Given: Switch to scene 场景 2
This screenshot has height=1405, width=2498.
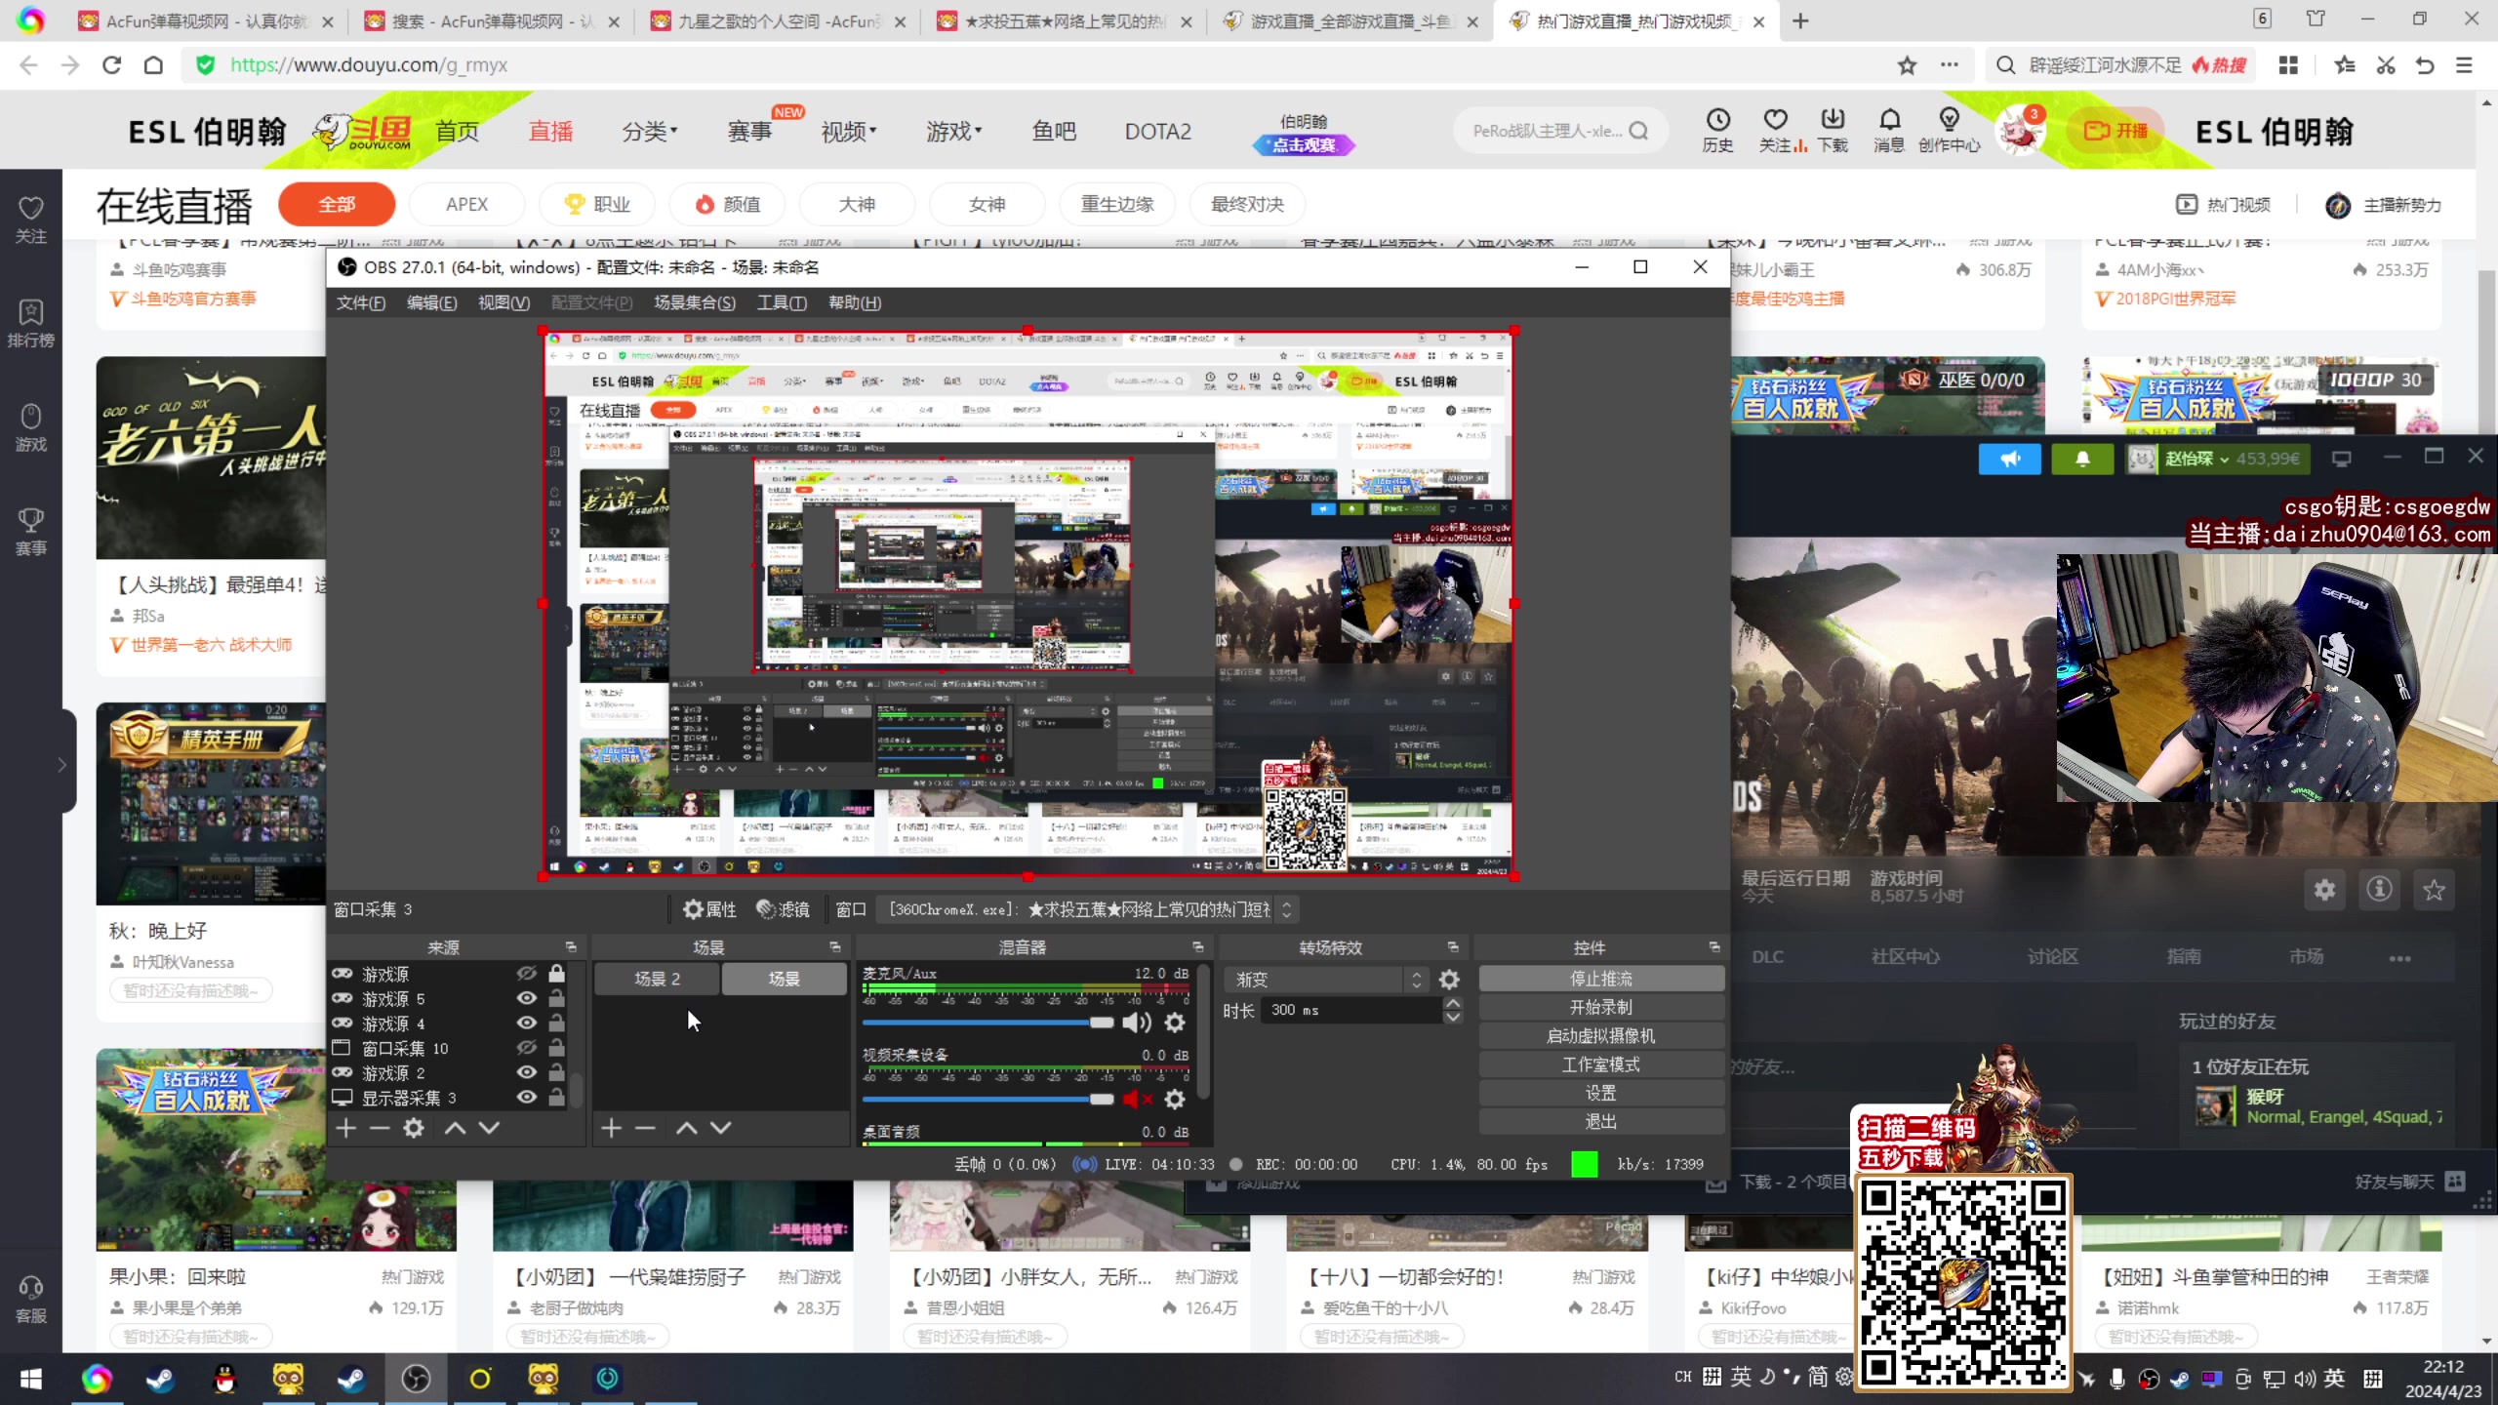Looking at the screenshot, I should pyautogui.click(x=657, y=979).
